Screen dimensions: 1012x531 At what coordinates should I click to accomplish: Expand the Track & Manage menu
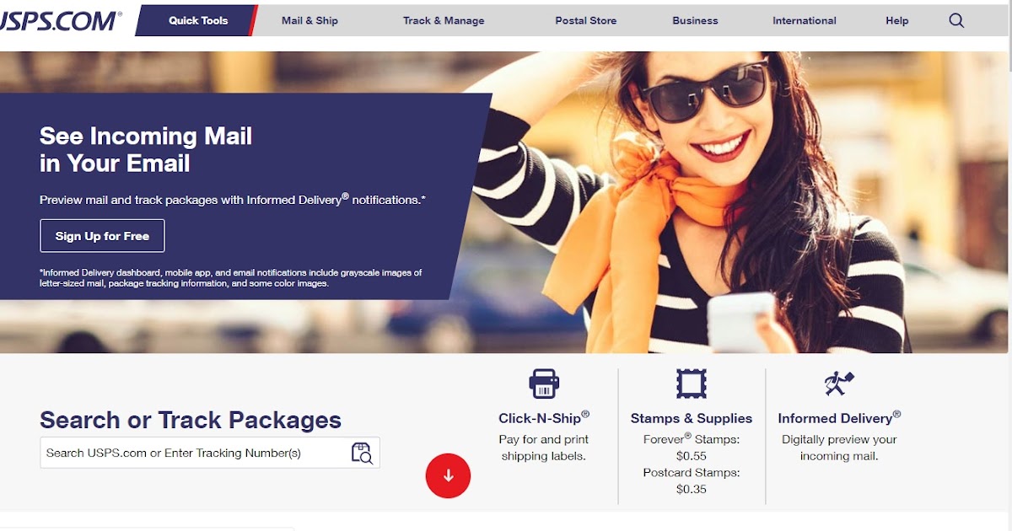pyautogui.click(x=444, y=20)
